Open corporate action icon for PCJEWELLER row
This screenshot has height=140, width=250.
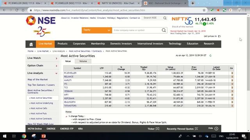(x=232, y=73)
